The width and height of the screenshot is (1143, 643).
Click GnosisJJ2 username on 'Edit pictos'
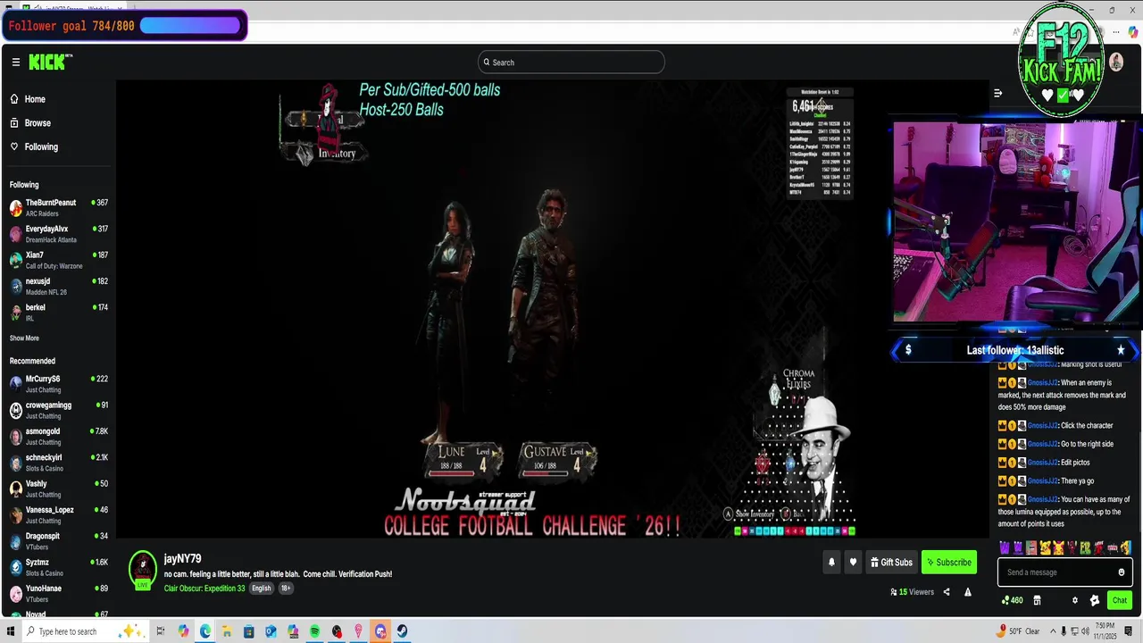coord(1042,463)
